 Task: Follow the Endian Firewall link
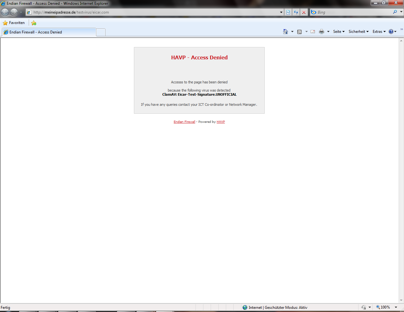click(184, 122)
